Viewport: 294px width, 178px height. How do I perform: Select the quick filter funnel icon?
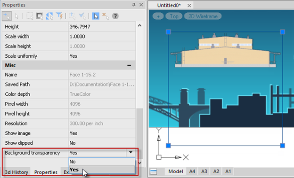pos(59,16)
